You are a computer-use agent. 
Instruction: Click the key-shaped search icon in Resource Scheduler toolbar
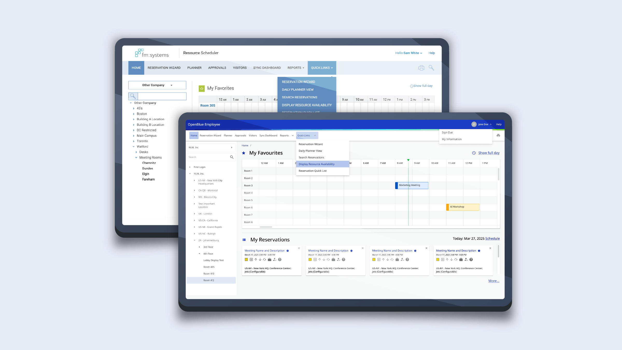click(431, 68)
